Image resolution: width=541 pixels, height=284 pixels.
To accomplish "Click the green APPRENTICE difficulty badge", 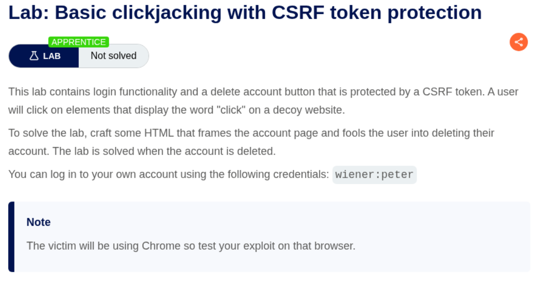I will point(79,42).
